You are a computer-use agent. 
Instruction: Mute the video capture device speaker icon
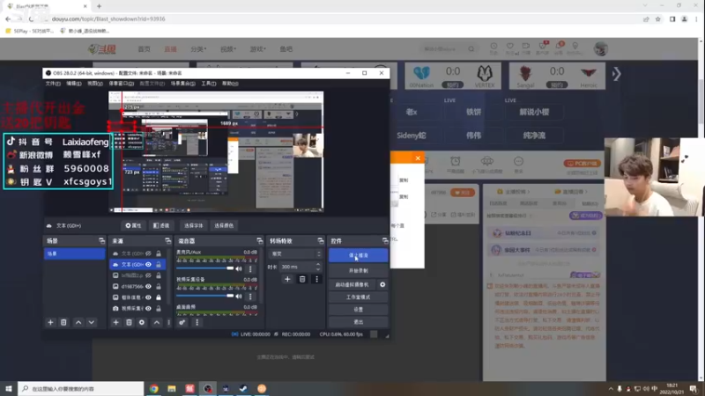coord(239,297)
